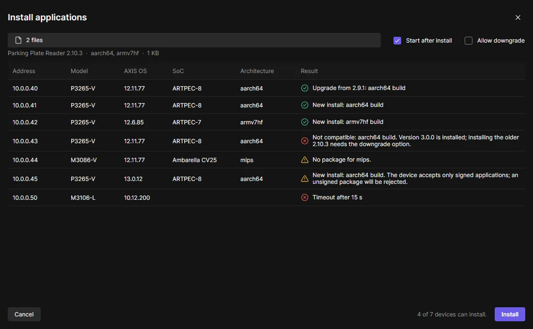Click 'New install: aarch64 build' result for 10.0.0.41
This screenshot has width=533, height=329.
(x=348, y=105)
